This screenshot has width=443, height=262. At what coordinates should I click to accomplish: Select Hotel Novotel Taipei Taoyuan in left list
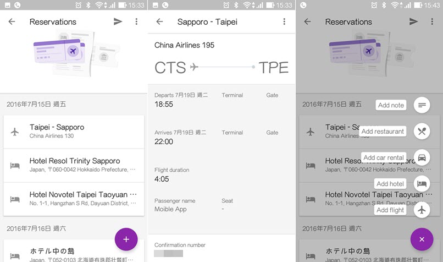pyautogui.click(x=74, y=199)
